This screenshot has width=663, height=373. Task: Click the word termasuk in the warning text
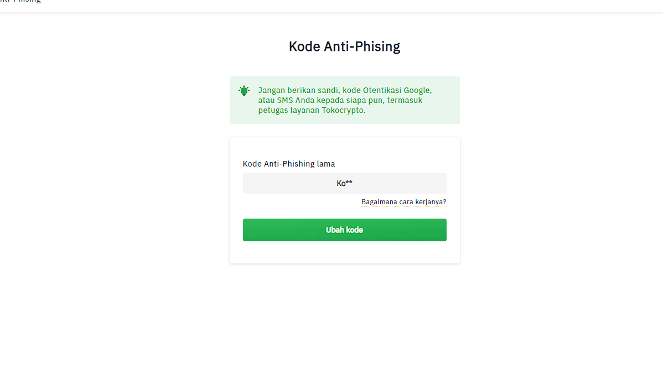[x=405, y=100]
